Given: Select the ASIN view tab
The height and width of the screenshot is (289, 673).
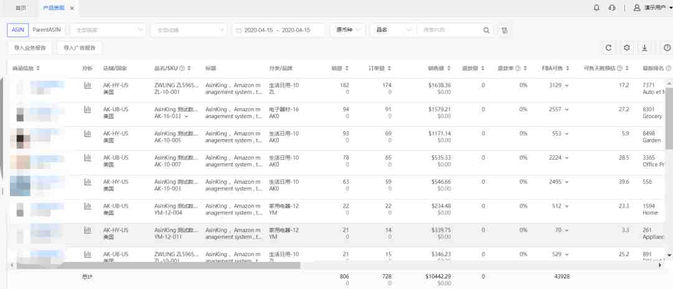Looking at the screenshot, I should [18, 30].
